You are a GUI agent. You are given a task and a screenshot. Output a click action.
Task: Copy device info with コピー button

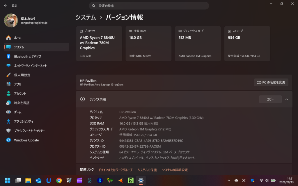click(x=270, y=99)
